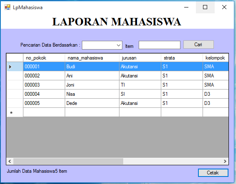
Task: Minimize the LpMahasiswa window
Action: pos(186,7)
